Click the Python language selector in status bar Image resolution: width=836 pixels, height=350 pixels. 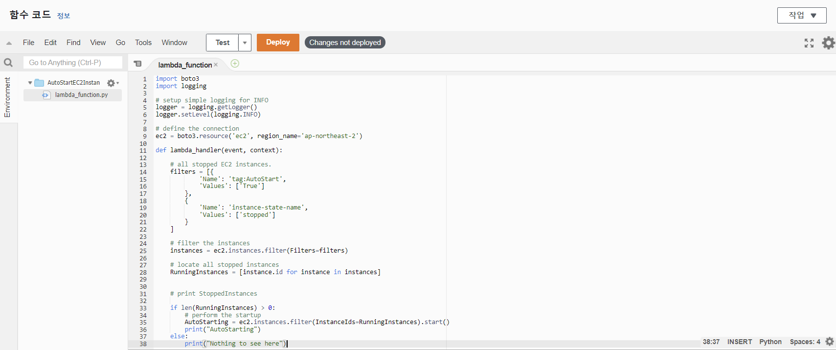770,342
